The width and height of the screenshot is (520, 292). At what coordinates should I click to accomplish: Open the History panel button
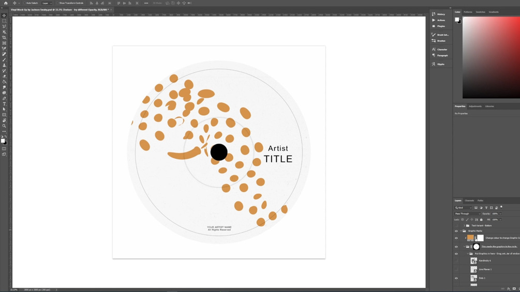(x=439, y=14)
